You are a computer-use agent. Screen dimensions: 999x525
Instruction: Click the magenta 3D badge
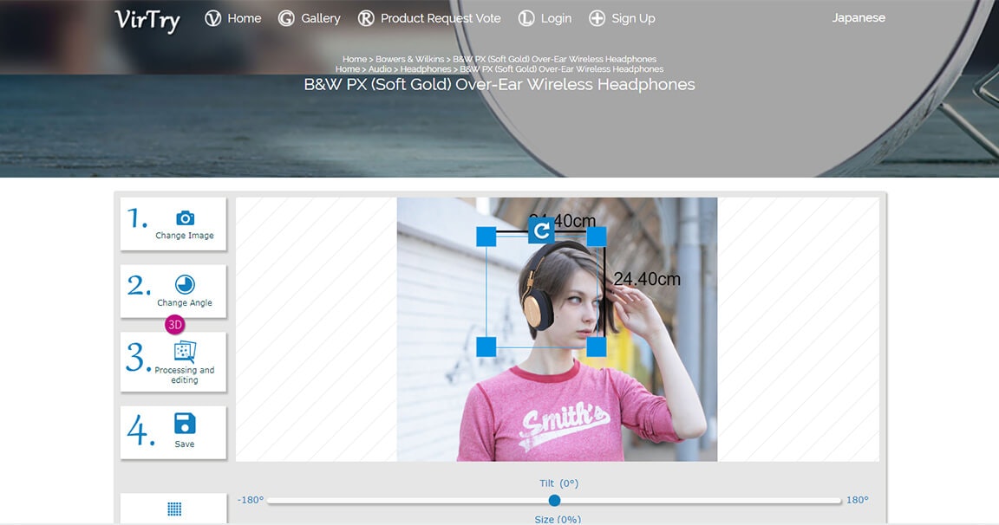(x=174, y=325)
